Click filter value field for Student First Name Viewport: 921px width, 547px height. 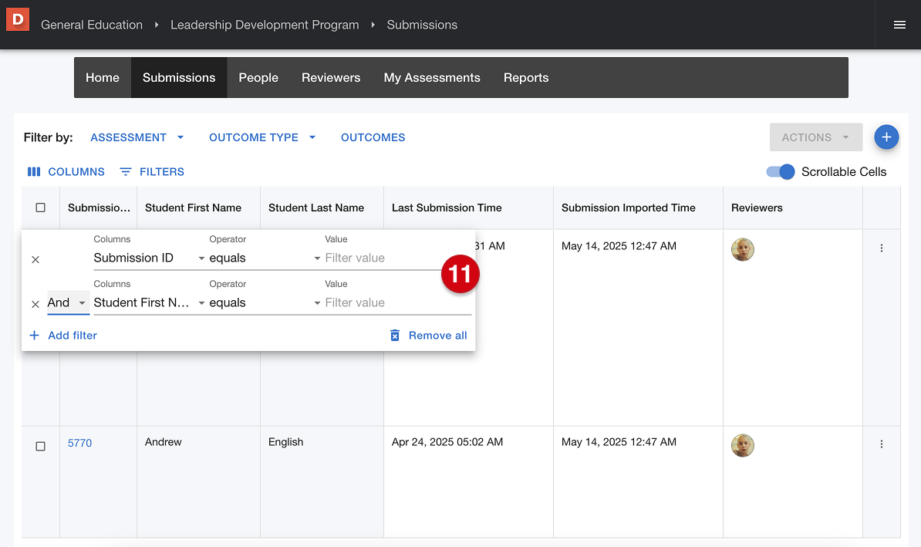(x=398, y=303)
